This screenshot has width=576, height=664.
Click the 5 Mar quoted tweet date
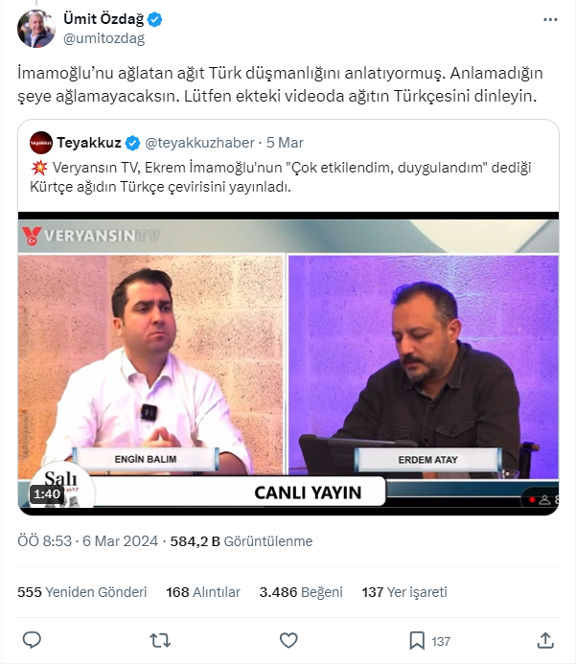click(x=285, y=143)
